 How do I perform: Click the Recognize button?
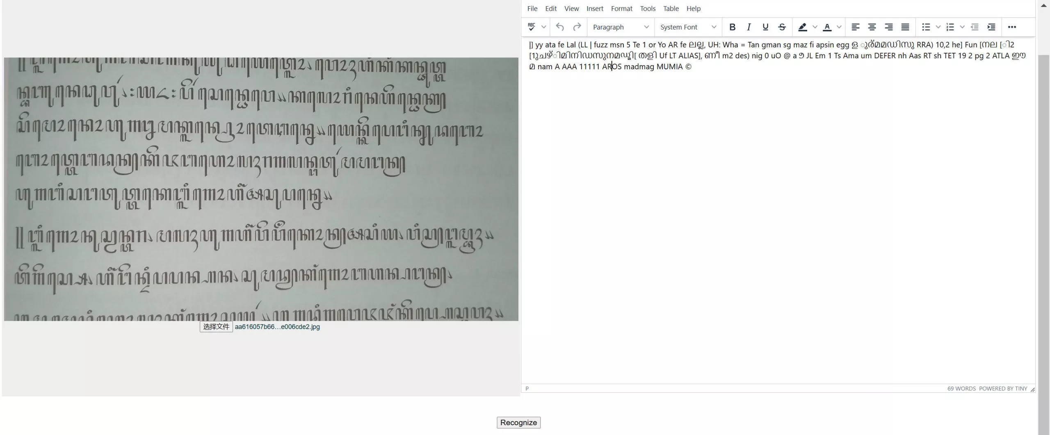[x=518, y=422]
